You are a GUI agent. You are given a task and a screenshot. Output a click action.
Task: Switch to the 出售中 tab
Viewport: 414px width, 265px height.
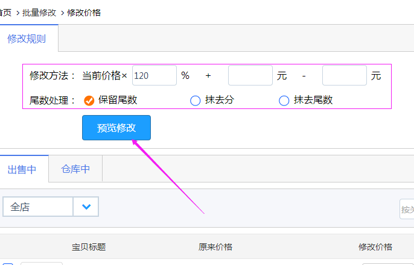(x=22, y=169)
